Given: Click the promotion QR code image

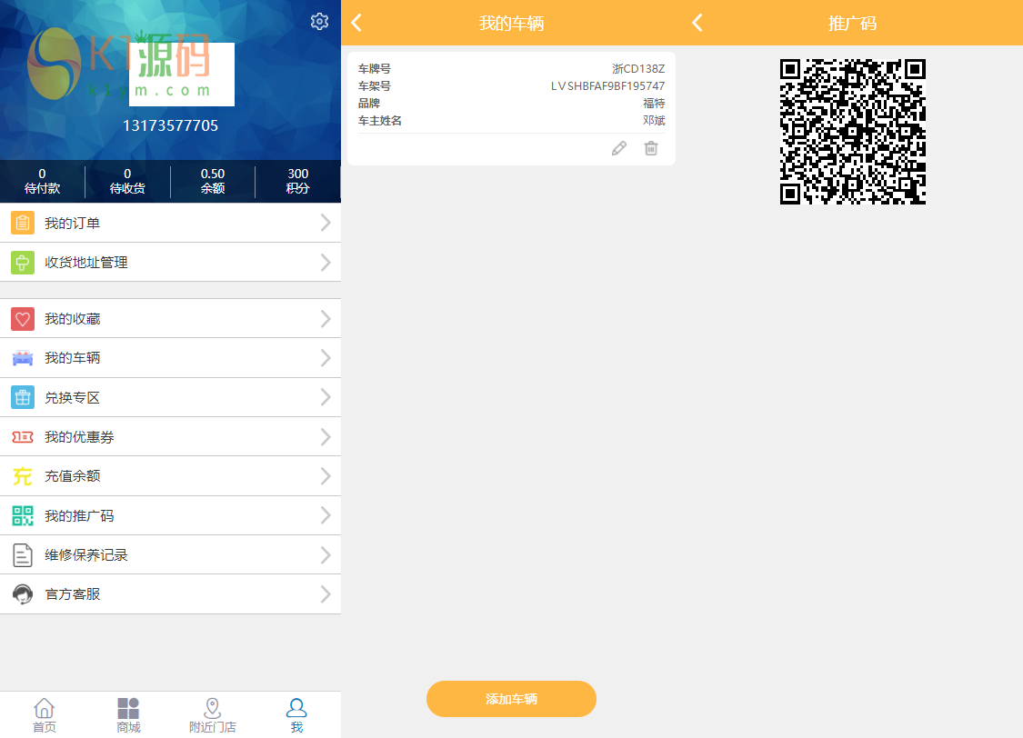Looking at the screenshot, I should click(x=853, y=132).
